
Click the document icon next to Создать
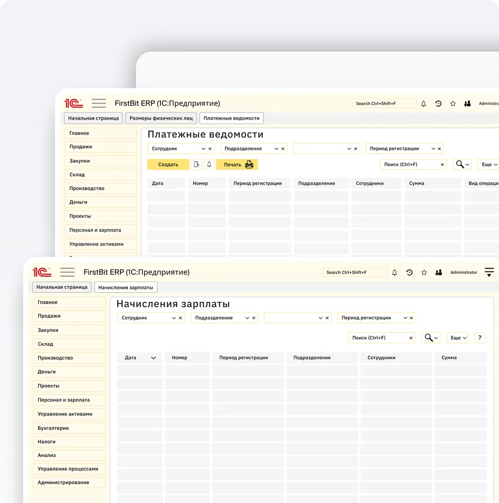point(196,165)
